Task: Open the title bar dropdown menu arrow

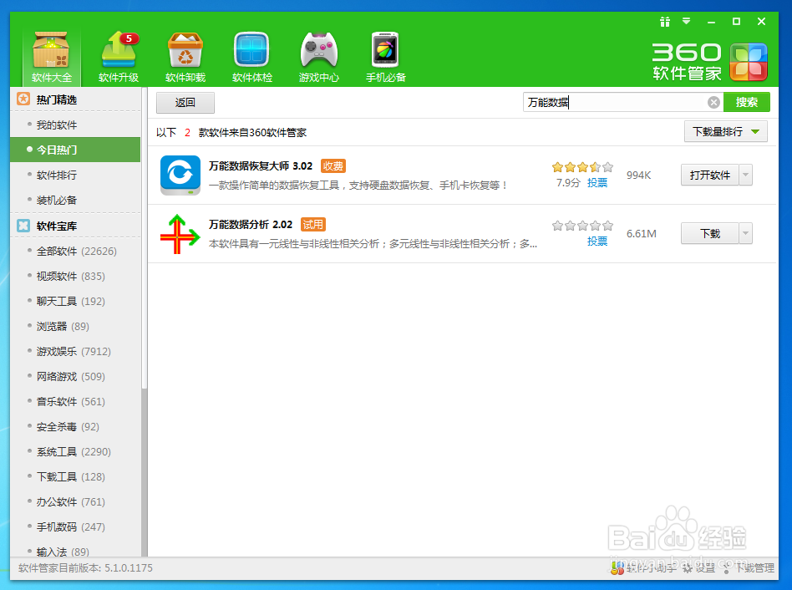Action: [686, 21]
